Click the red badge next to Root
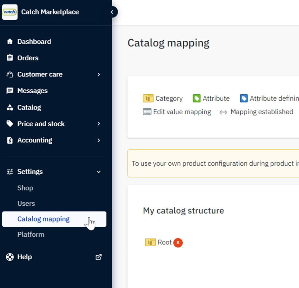This screenshot has height=288, width=299. [178, 242]
